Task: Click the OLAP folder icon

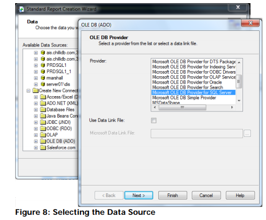Action: 43,135
